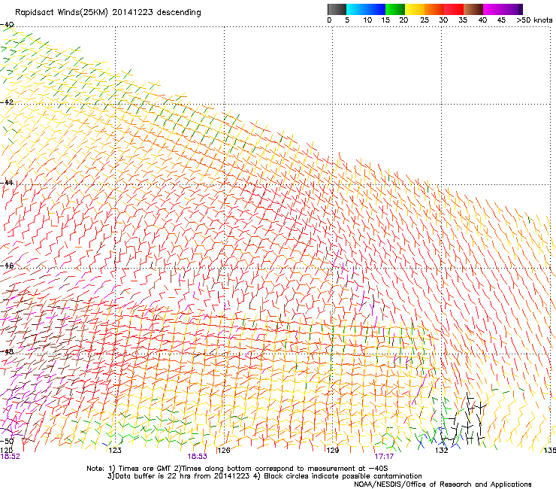The height and width of the screenshot is (489, 556).
Task: Click the longitude label '129'
Action: pos(333,451)
